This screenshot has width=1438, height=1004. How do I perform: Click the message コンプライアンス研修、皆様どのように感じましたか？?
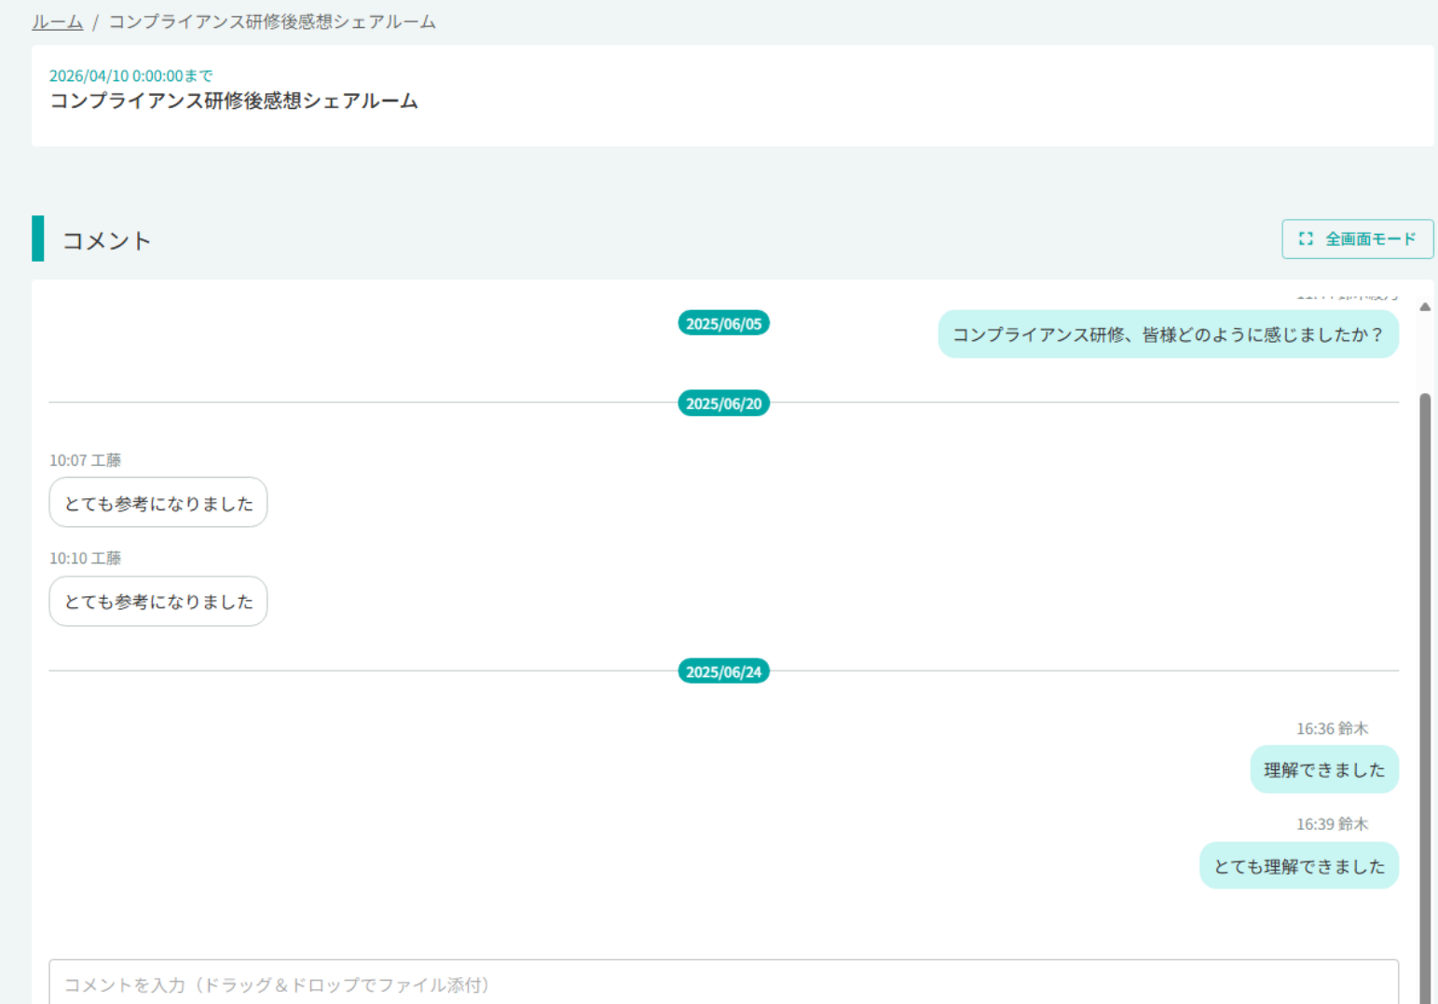(x=1168, y=334)
